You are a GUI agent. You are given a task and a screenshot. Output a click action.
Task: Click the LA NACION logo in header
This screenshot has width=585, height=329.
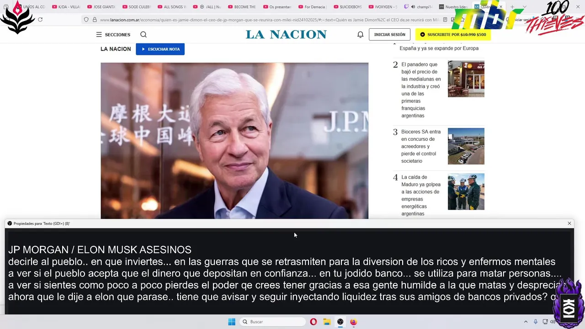pyautogui.click(x=286, y=35)
